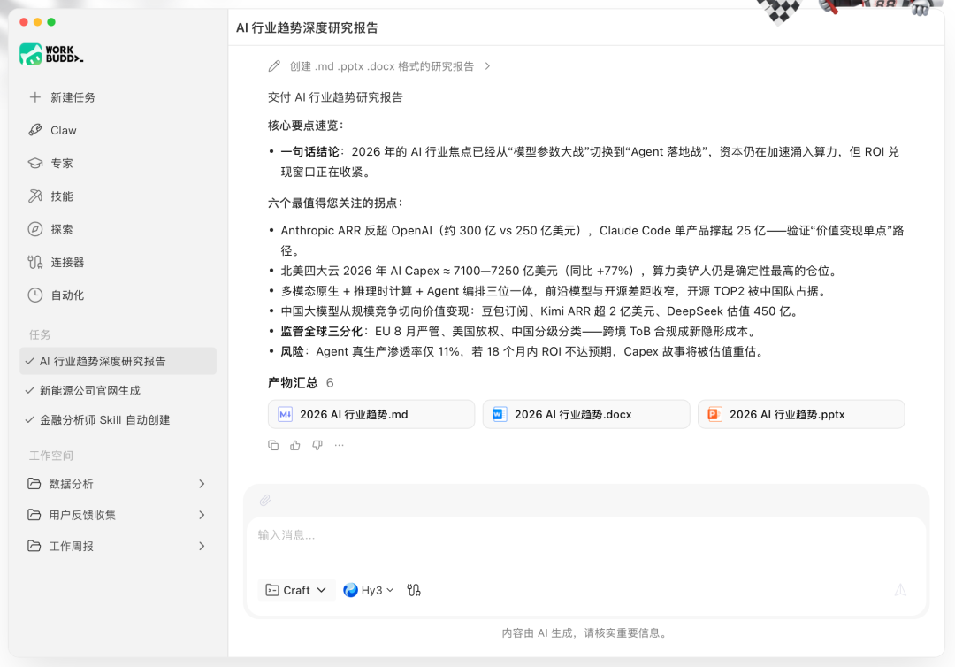Click the Claw icon
The image size is (955, 667).
35,130
